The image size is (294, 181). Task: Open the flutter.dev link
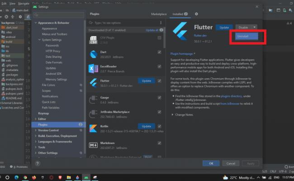200,36
